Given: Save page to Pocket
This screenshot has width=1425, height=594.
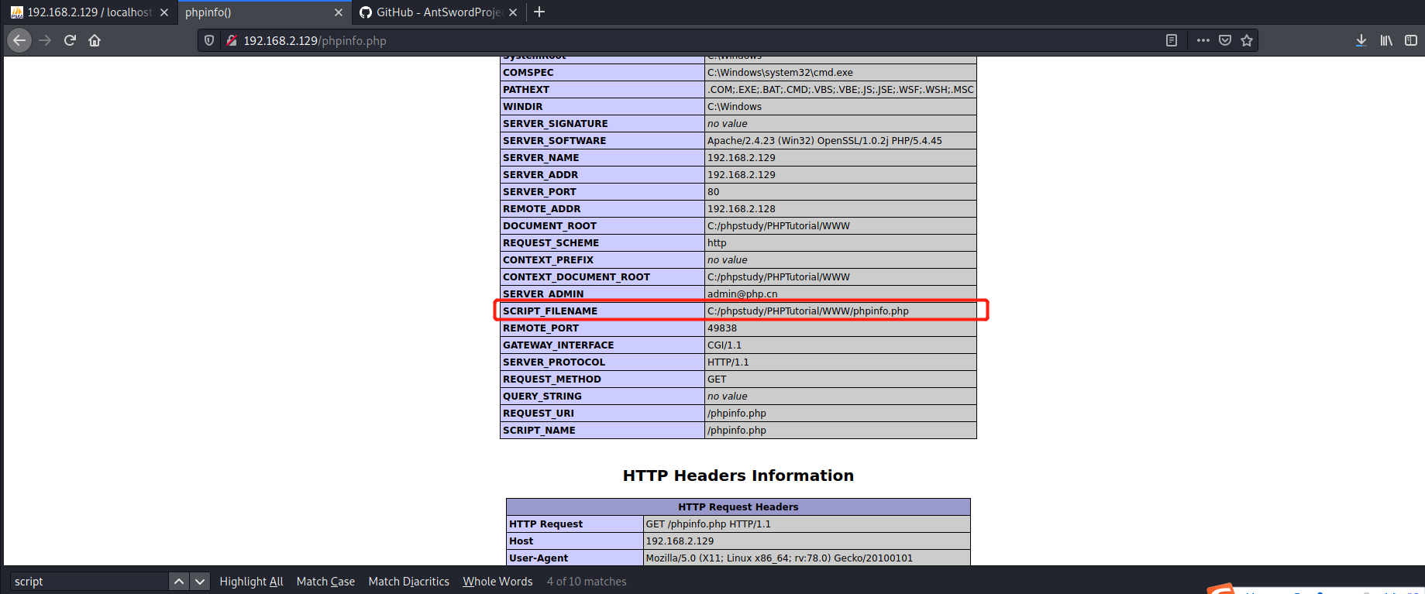Looking at the screenshot, I should (x=1225, y=40).
